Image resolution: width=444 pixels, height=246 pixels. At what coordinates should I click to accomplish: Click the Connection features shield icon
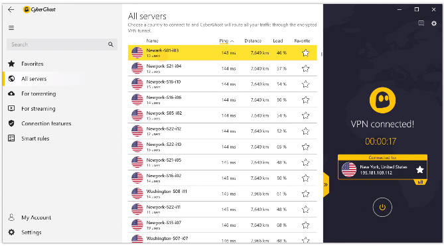11,123
